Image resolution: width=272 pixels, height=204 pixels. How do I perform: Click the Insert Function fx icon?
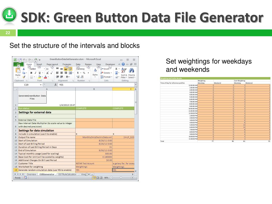point(56,85)
